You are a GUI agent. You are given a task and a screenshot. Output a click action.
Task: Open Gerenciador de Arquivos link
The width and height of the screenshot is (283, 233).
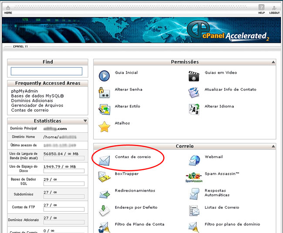37,105
